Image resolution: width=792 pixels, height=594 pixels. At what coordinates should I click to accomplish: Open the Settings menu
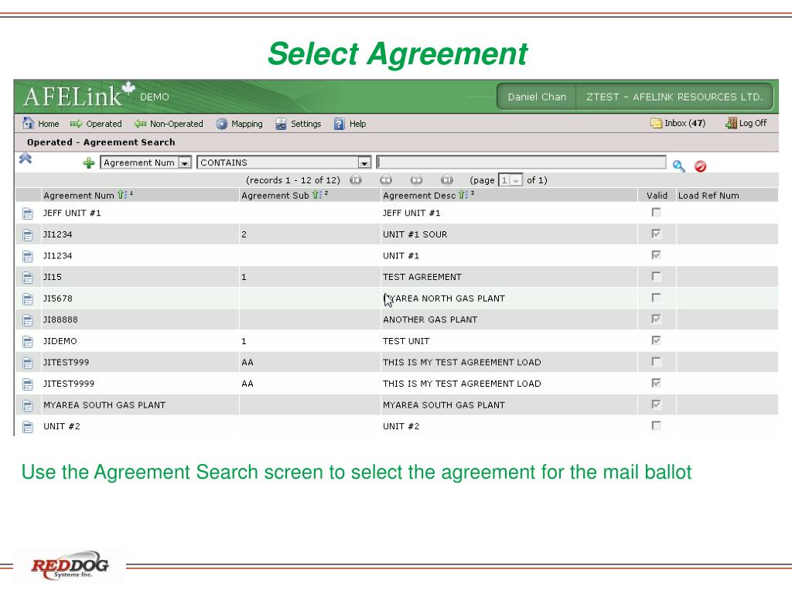click(x=299, y=124)
